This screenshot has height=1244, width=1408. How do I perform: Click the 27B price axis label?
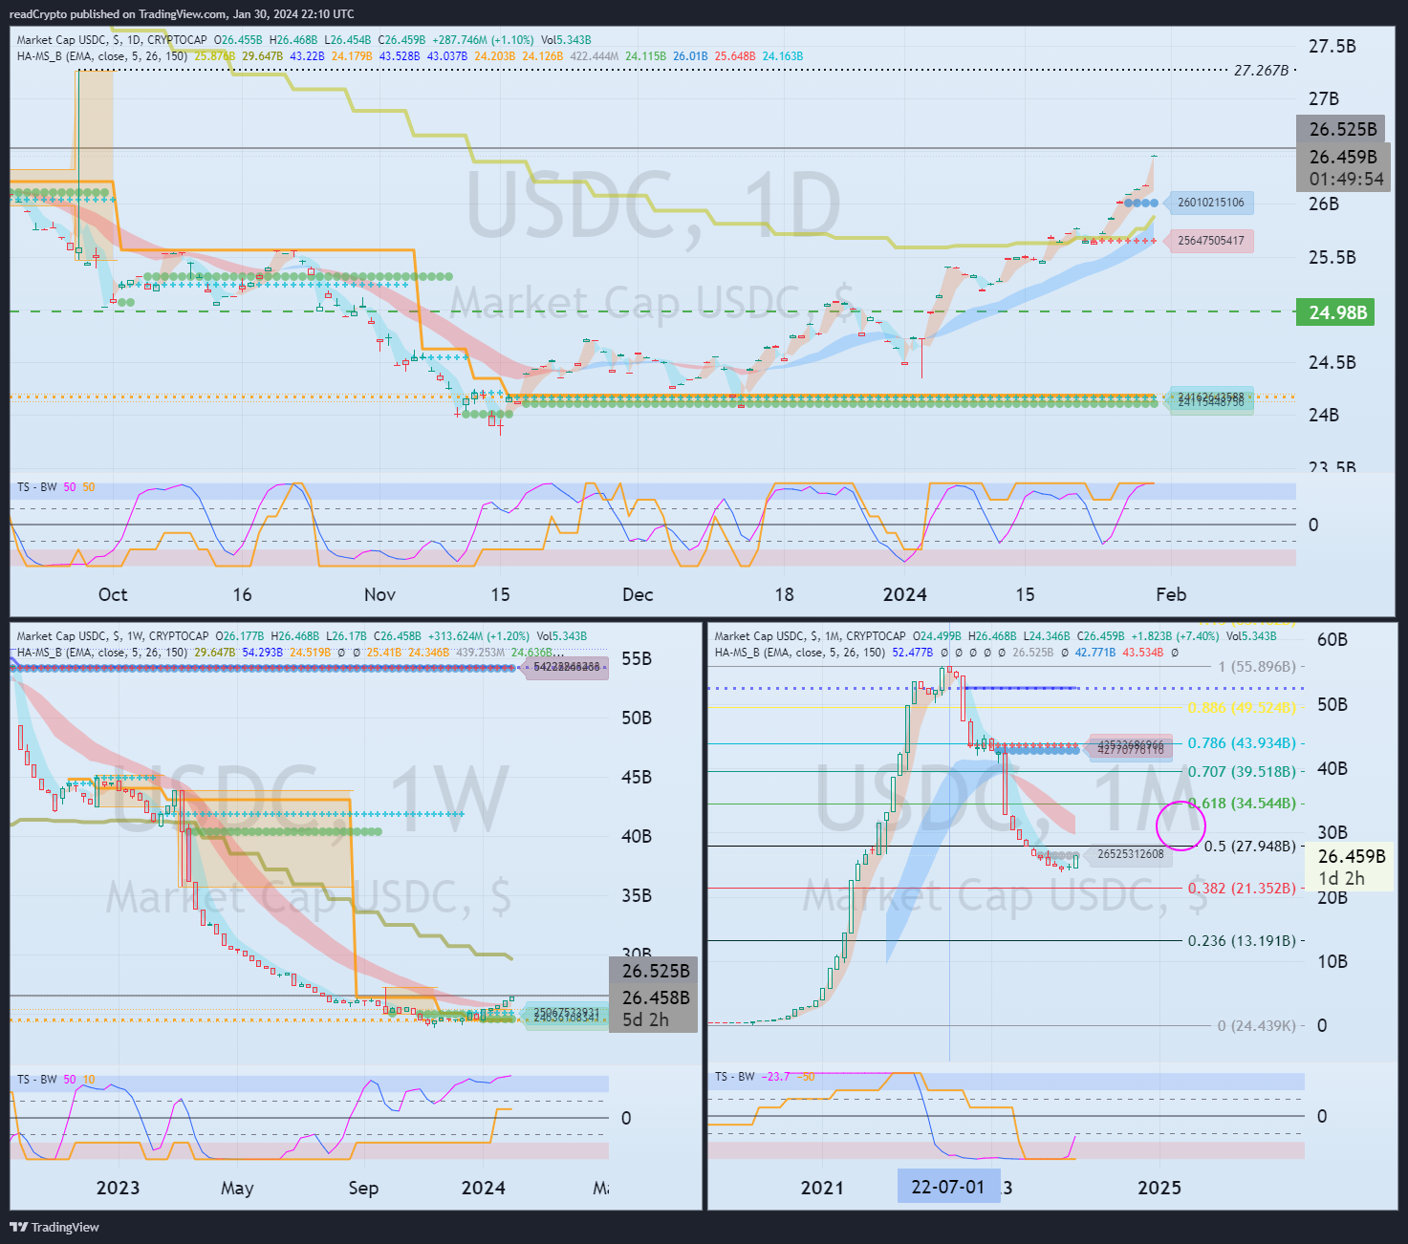pyautogui.click(x=1324, y=98)
